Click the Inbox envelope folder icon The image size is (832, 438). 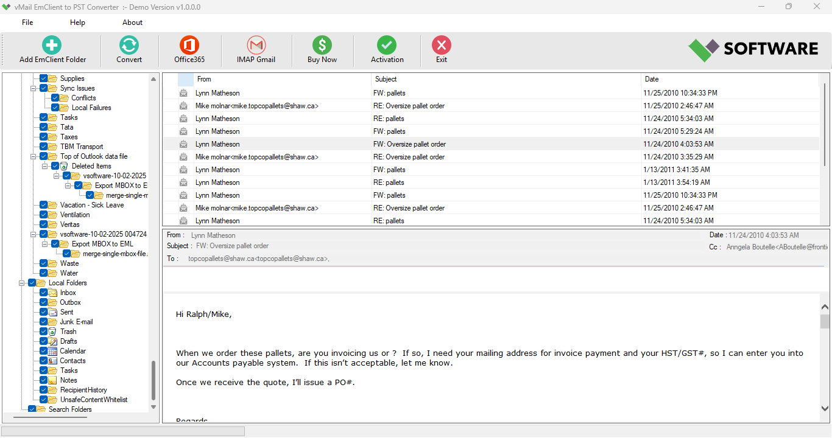coord(53,293)
